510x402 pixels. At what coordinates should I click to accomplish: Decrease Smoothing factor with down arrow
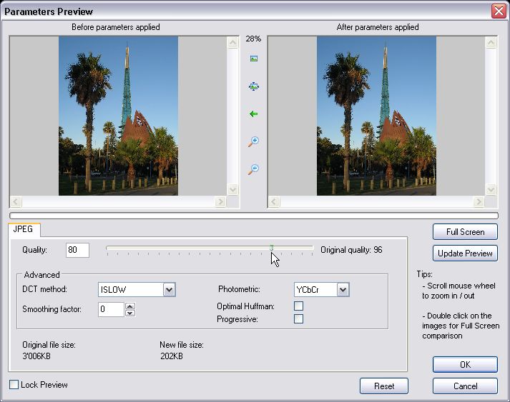tap(130, 313)
